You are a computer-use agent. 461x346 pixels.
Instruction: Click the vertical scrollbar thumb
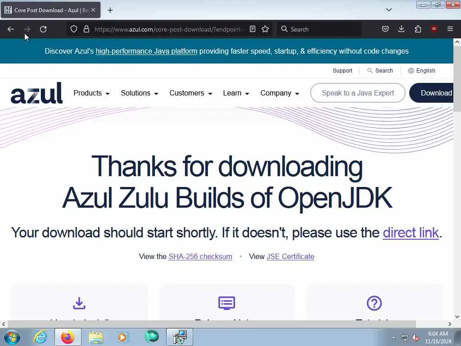pos(457,79)
